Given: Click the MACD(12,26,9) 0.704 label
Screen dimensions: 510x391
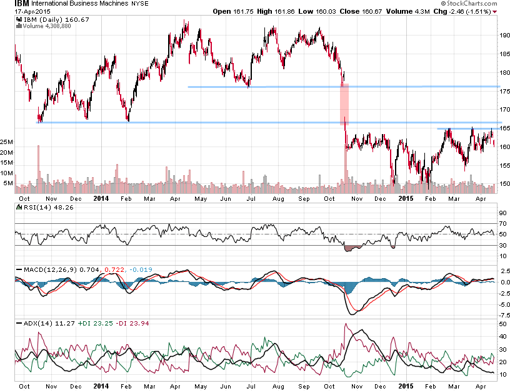Looking at the screenshot, I should [61, 269].
